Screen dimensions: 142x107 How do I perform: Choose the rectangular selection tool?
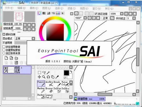(x=39, y=72)
